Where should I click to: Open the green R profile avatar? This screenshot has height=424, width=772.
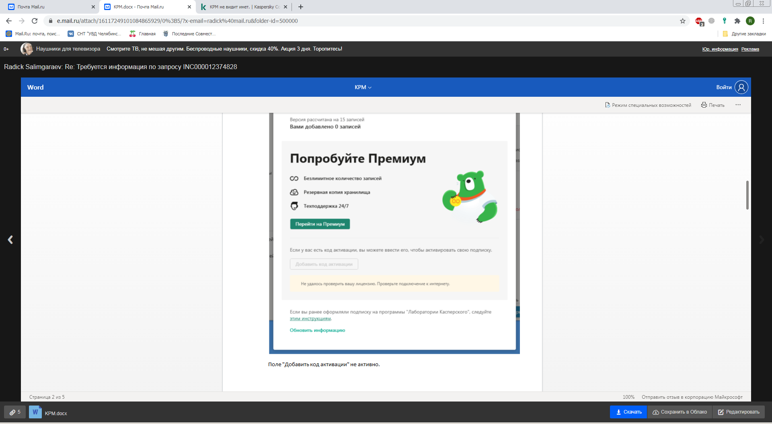750,21
